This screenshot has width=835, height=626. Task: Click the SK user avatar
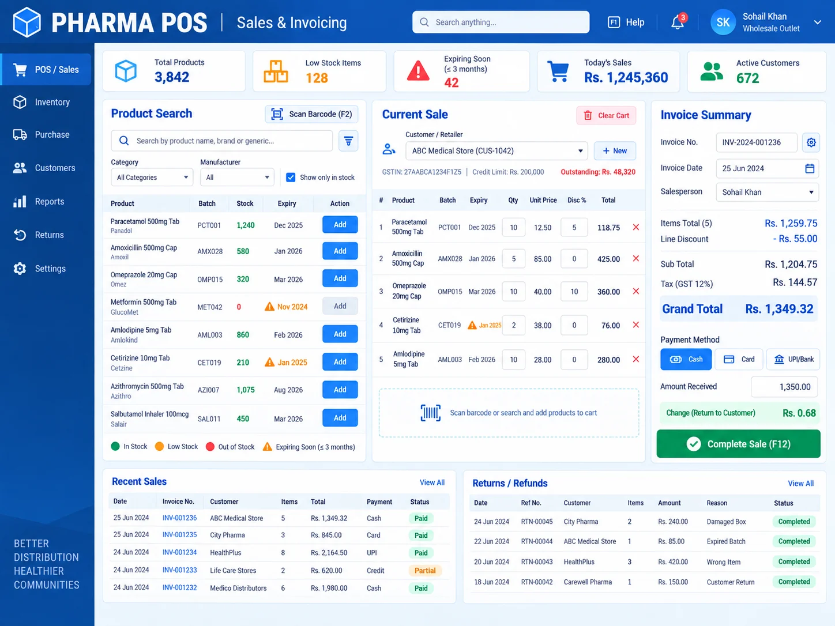(723, 22)
